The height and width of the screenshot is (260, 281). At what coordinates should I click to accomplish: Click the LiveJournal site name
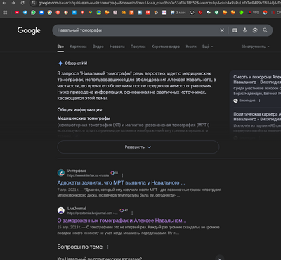tap(77, 209)
